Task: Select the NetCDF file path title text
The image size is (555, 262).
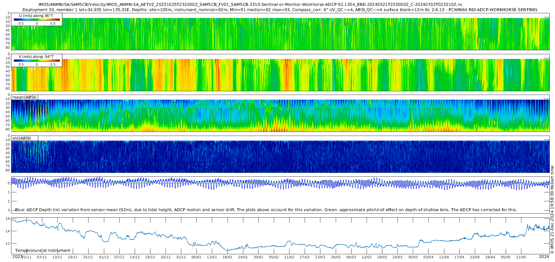Action: tap(250, 5)
